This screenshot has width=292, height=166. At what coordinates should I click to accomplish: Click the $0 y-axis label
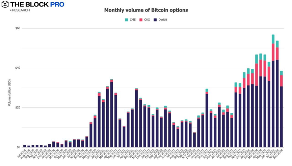pos(19,147)
